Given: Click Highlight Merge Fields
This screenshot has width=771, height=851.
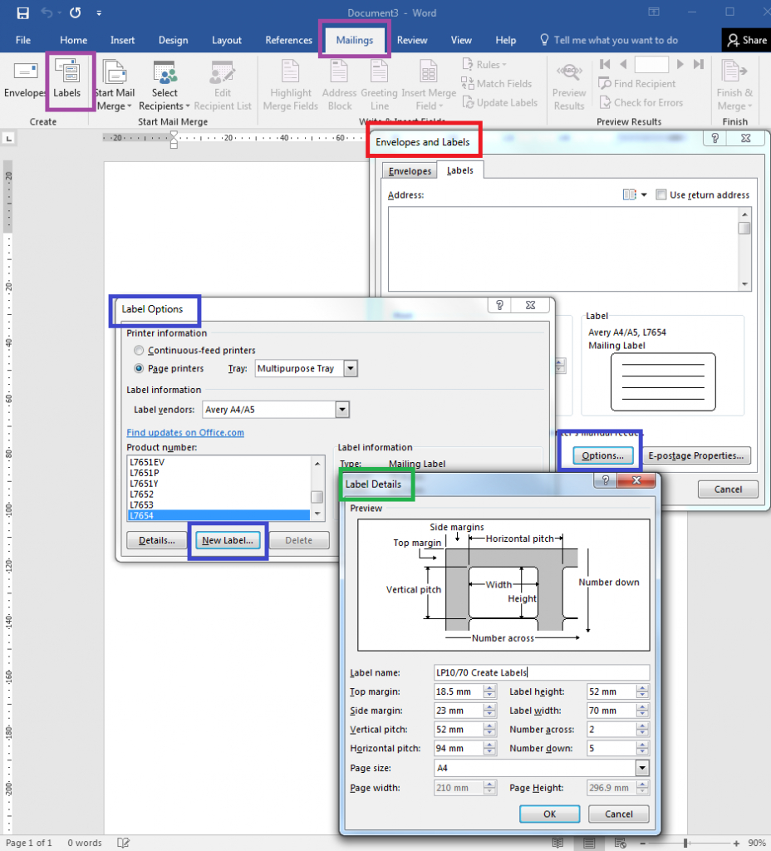Looking at the screenshot, I should [290, 83].
